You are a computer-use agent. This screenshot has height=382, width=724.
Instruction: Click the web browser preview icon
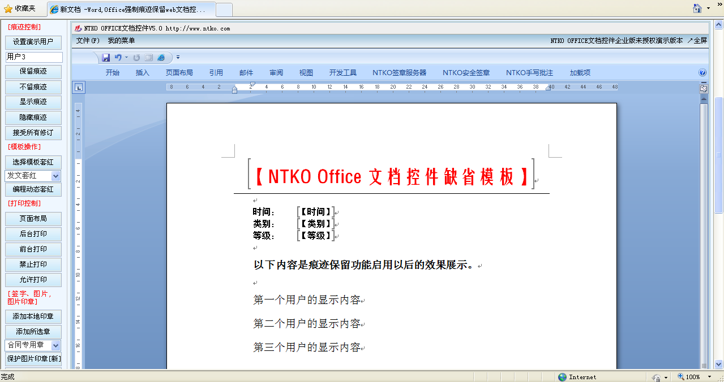pos(161,57)
